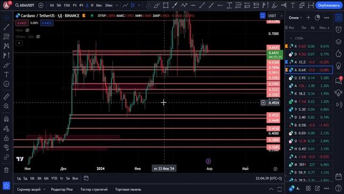Open the go-to-date calendar icon
This screenshot has height=194, width=344.
[86, 178]
